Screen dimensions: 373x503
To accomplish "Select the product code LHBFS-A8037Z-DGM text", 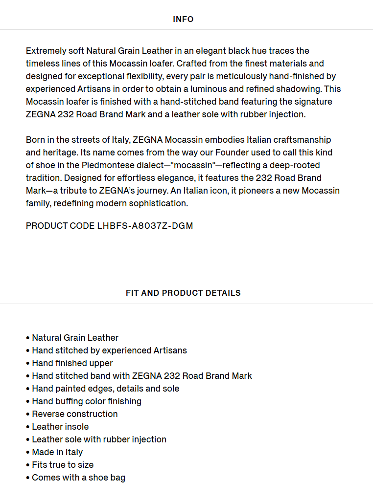I will [145, 226].
